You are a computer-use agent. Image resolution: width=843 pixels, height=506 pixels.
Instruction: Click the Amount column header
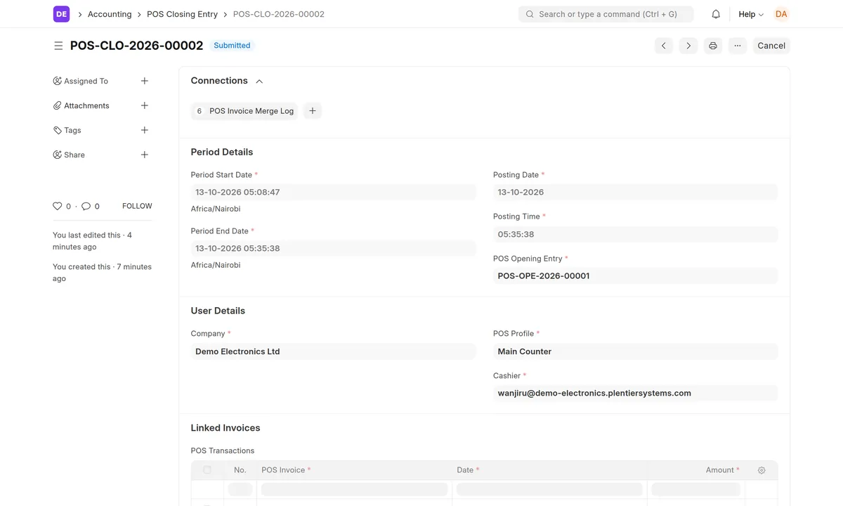[696, 470]
